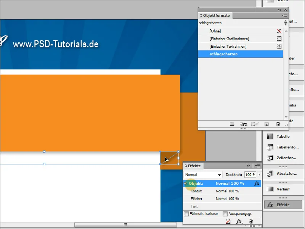Open the Effekte panel flyout menu
Viewport: 305px width, 229px height.
point(258,166)
